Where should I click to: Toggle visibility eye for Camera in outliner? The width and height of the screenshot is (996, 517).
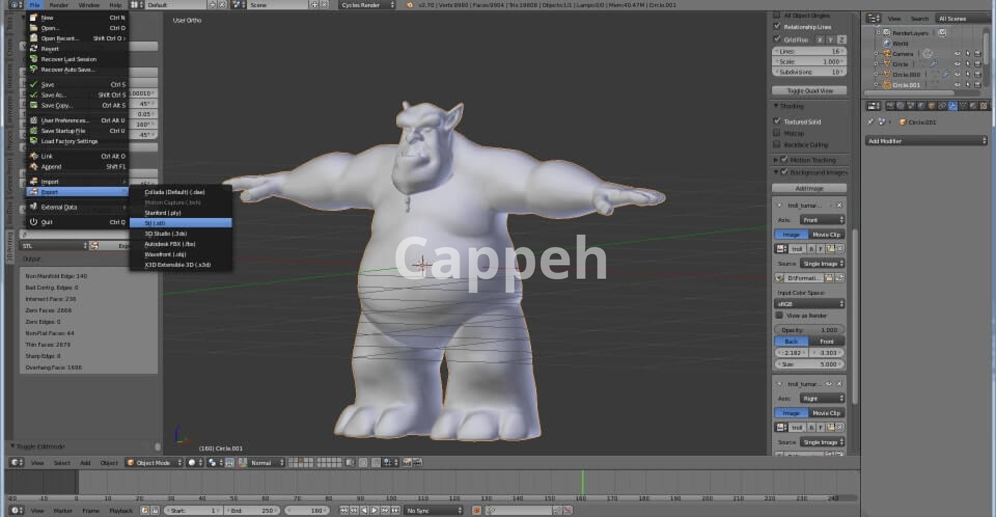[957, 54]
